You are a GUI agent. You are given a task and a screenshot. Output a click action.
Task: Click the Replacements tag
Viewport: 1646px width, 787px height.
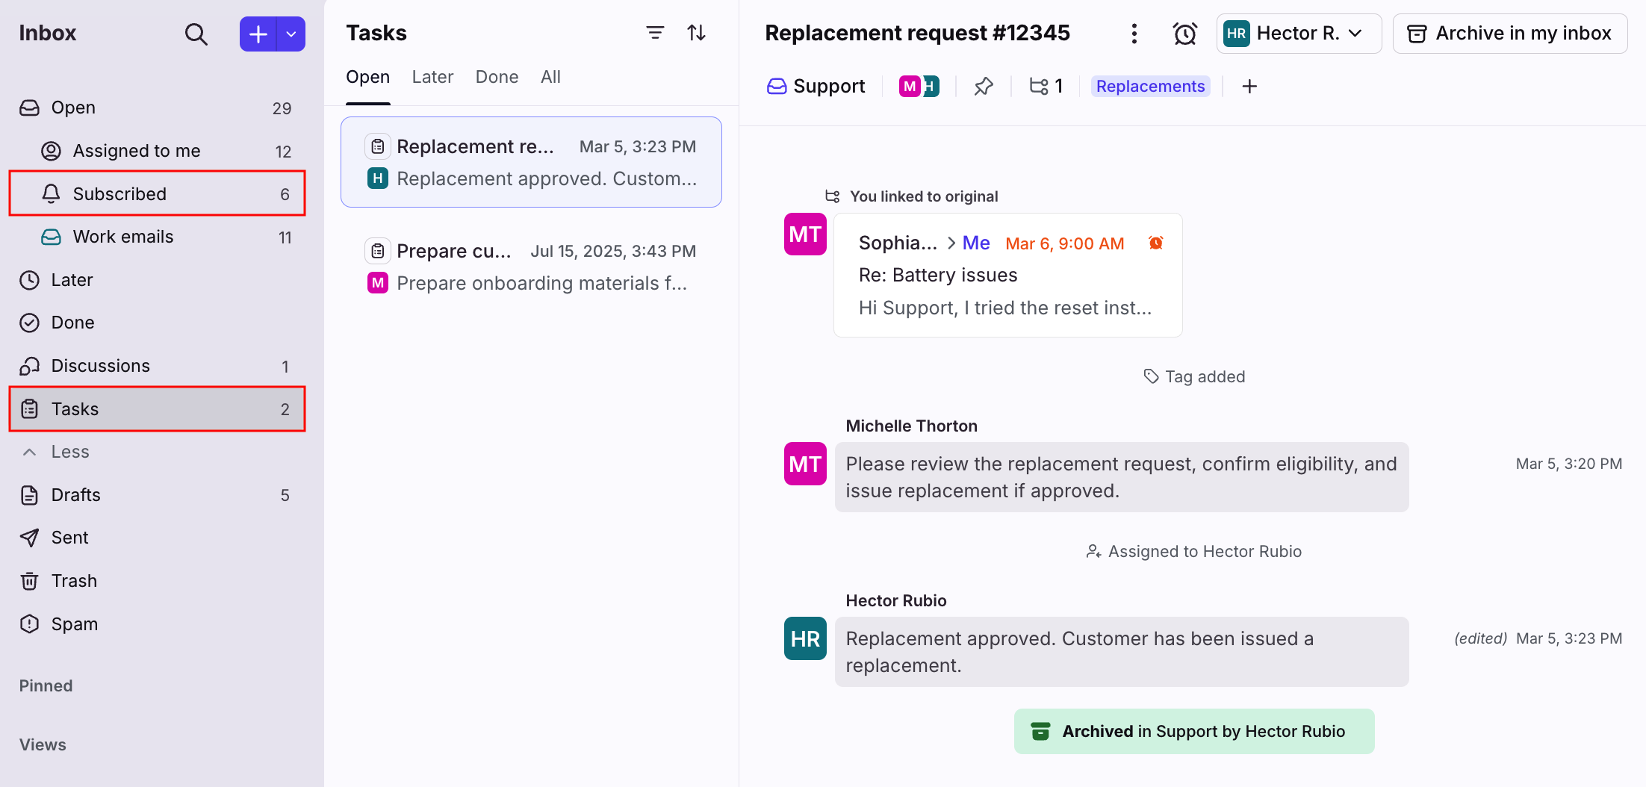click(1150, 87)
